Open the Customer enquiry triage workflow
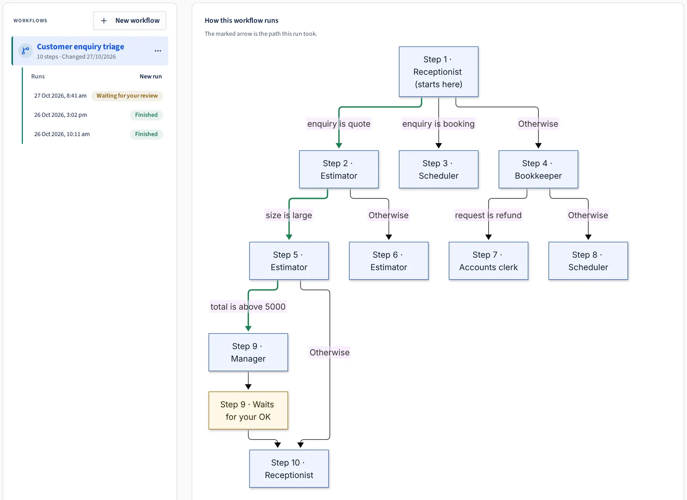This screenshot has width=687, height=500. point(90,51)
